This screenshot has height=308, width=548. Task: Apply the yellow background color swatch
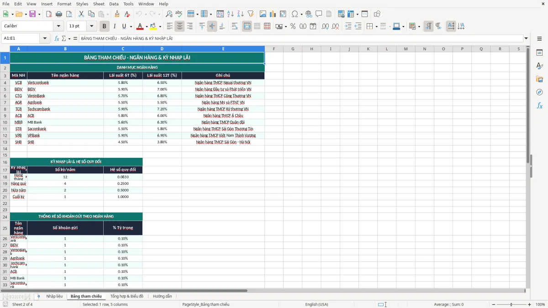(154, 26)
